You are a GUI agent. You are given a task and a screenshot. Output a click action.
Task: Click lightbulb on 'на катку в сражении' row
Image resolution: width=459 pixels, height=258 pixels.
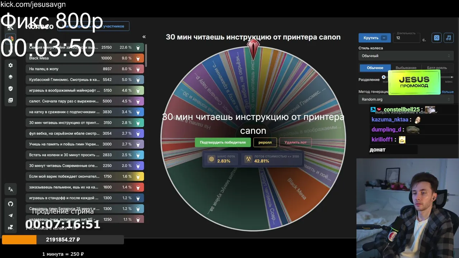138,112
